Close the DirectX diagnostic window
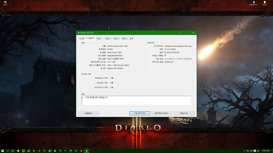 (193, 33)
